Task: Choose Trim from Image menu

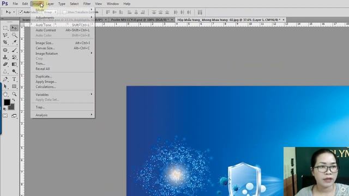Action: click(x=63, y=64)
